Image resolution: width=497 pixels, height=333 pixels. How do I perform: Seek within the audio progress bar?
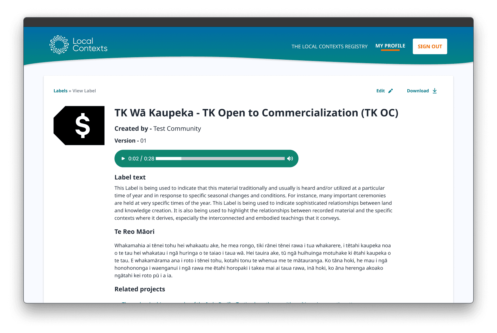pyautogui.click(x=220, y=159)
